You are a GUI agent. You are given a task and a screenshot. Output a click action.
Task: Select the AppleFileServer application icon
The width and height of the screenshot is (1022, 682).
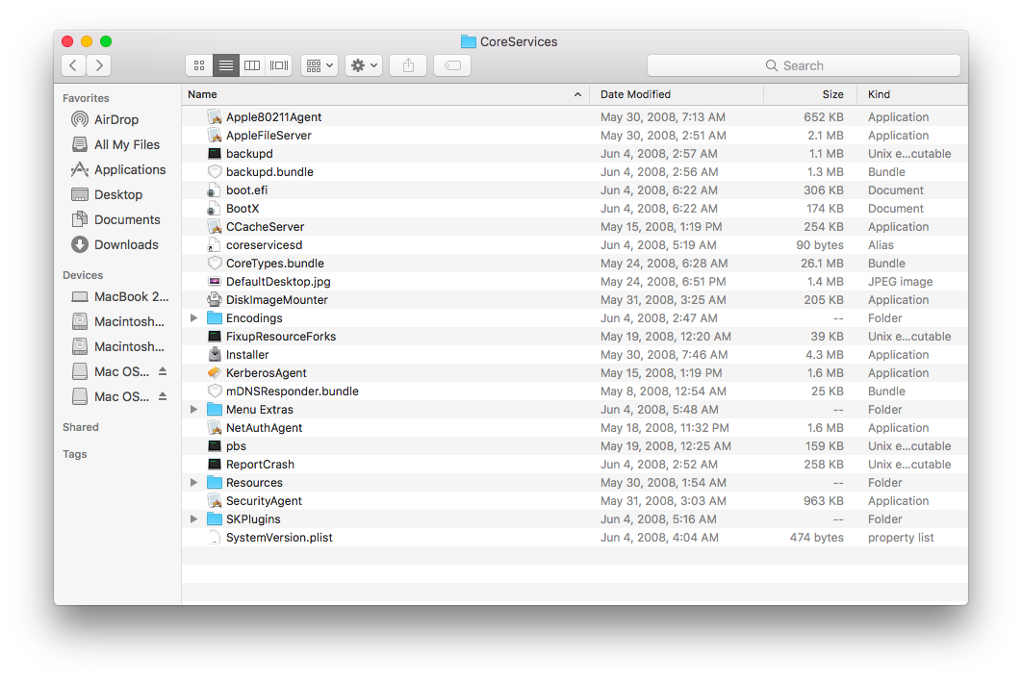point(215,136)
